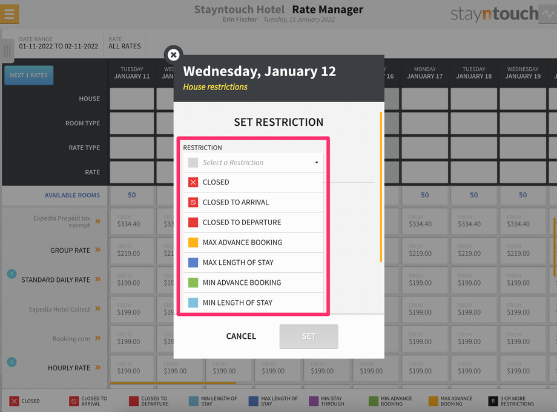Click the CANCEL button

(x=241, y=336)
